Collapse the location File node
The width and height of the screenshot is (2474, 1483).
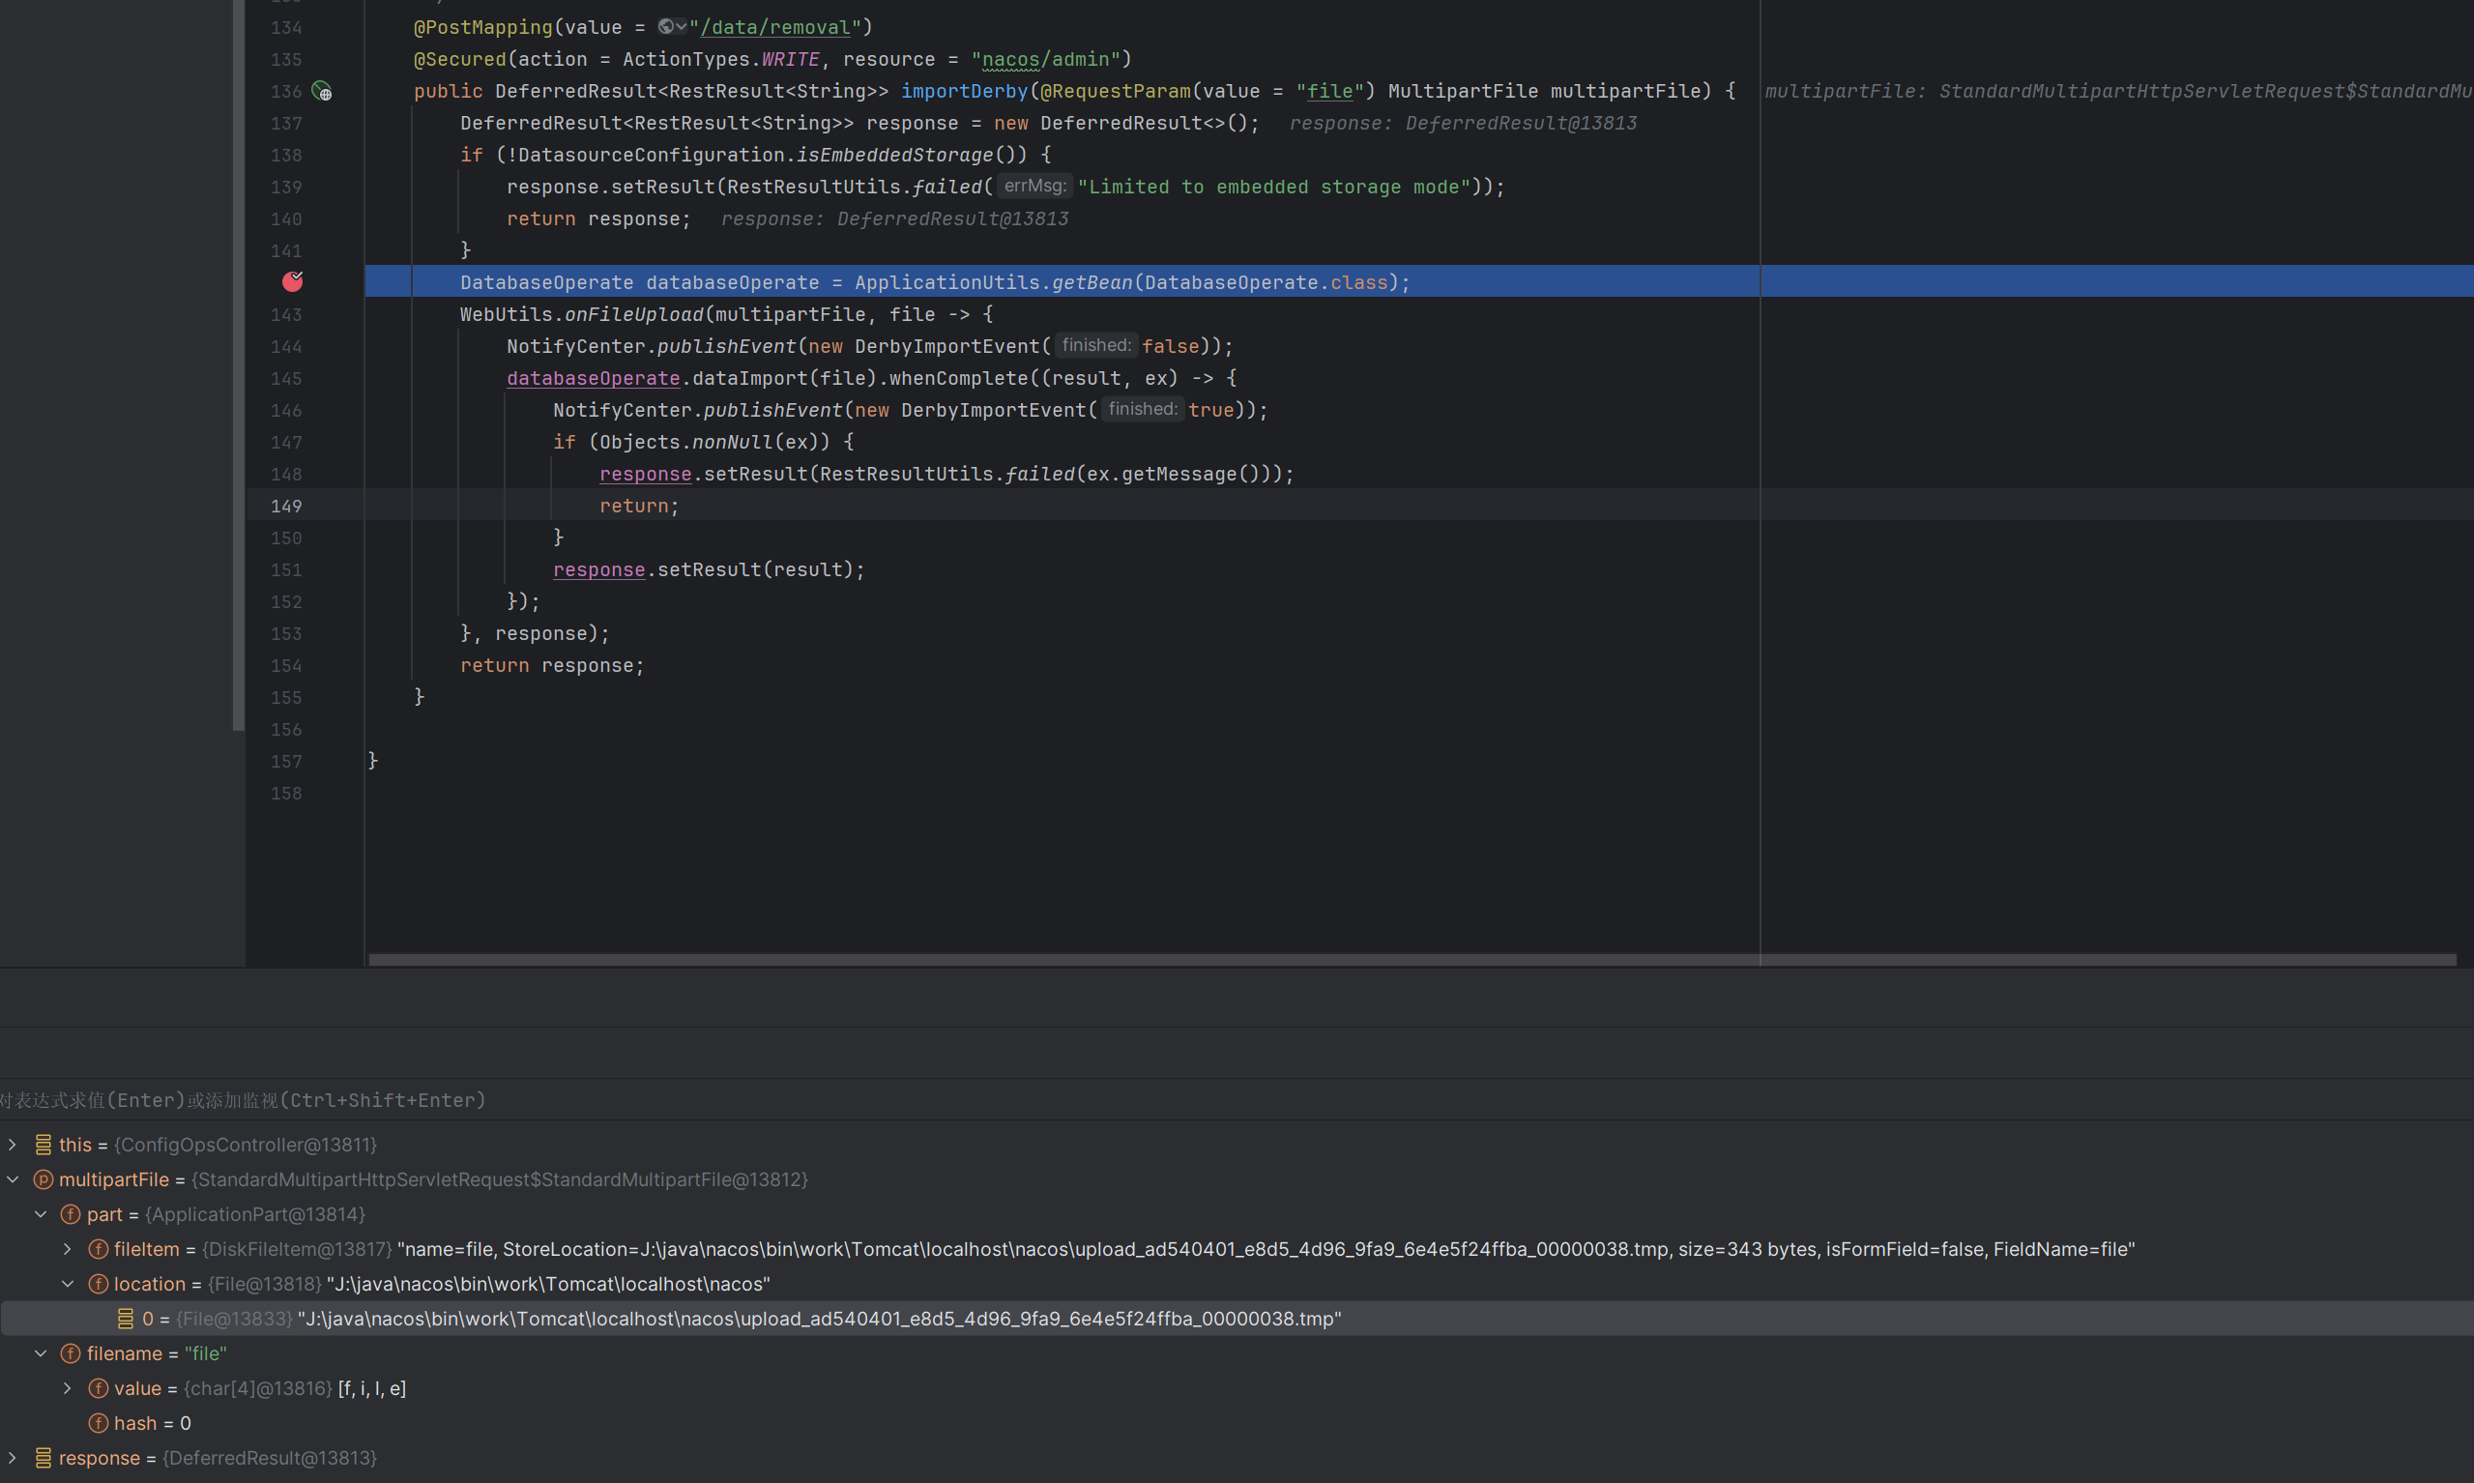[x=67, y=1284]
